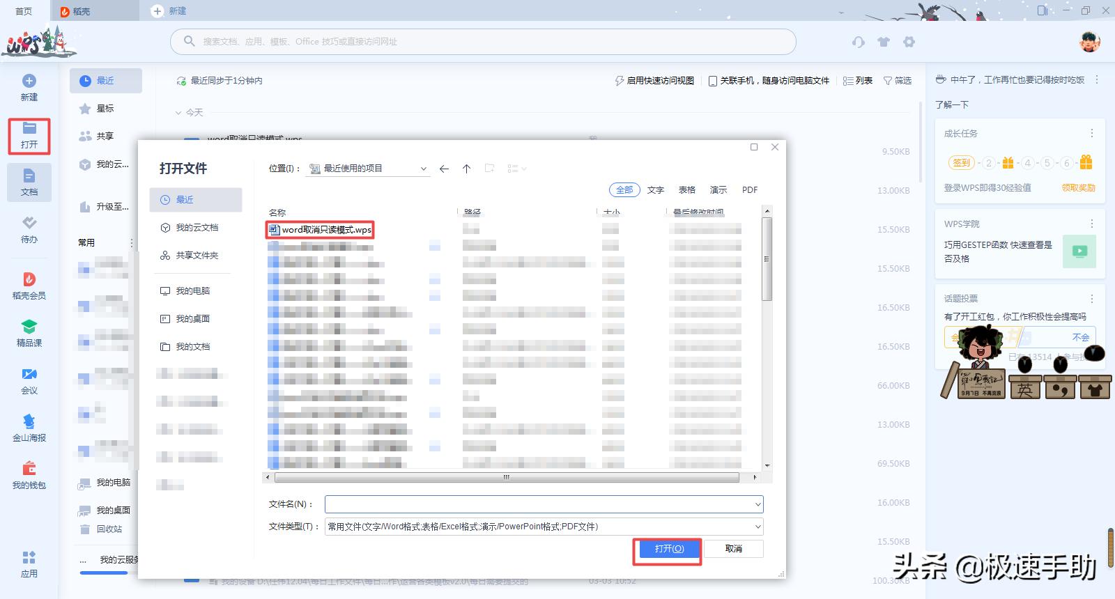The height and width of the screenshot is (599, 1115).
Task: Open the 打开 folder icon in sidebar
Action: pos(29,128)
